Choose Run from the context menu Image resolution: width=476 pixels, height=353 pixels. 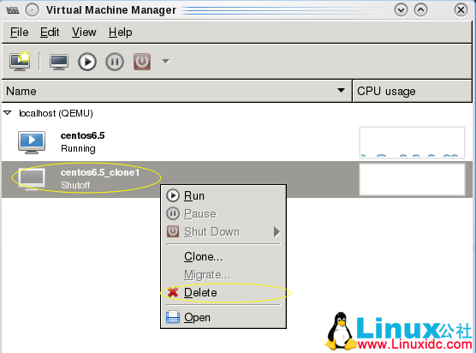[223, 196]
